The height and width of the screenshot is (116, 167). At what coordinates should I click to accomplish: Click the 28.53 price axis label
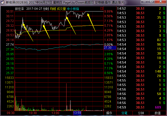tap(10, 35)
